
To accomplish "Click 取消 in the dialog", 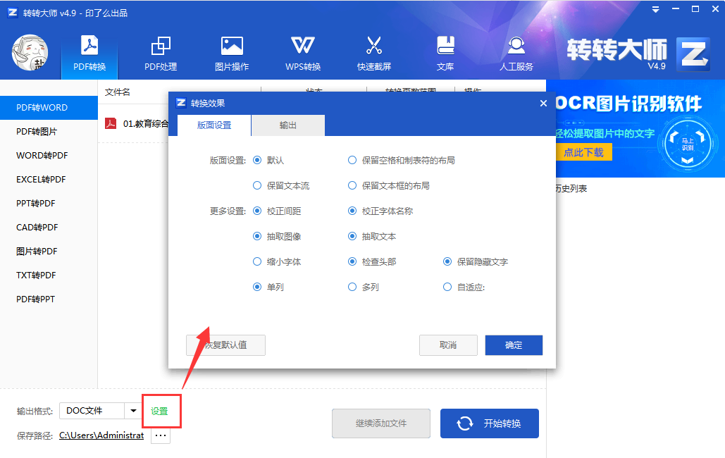I will (448, 345).
